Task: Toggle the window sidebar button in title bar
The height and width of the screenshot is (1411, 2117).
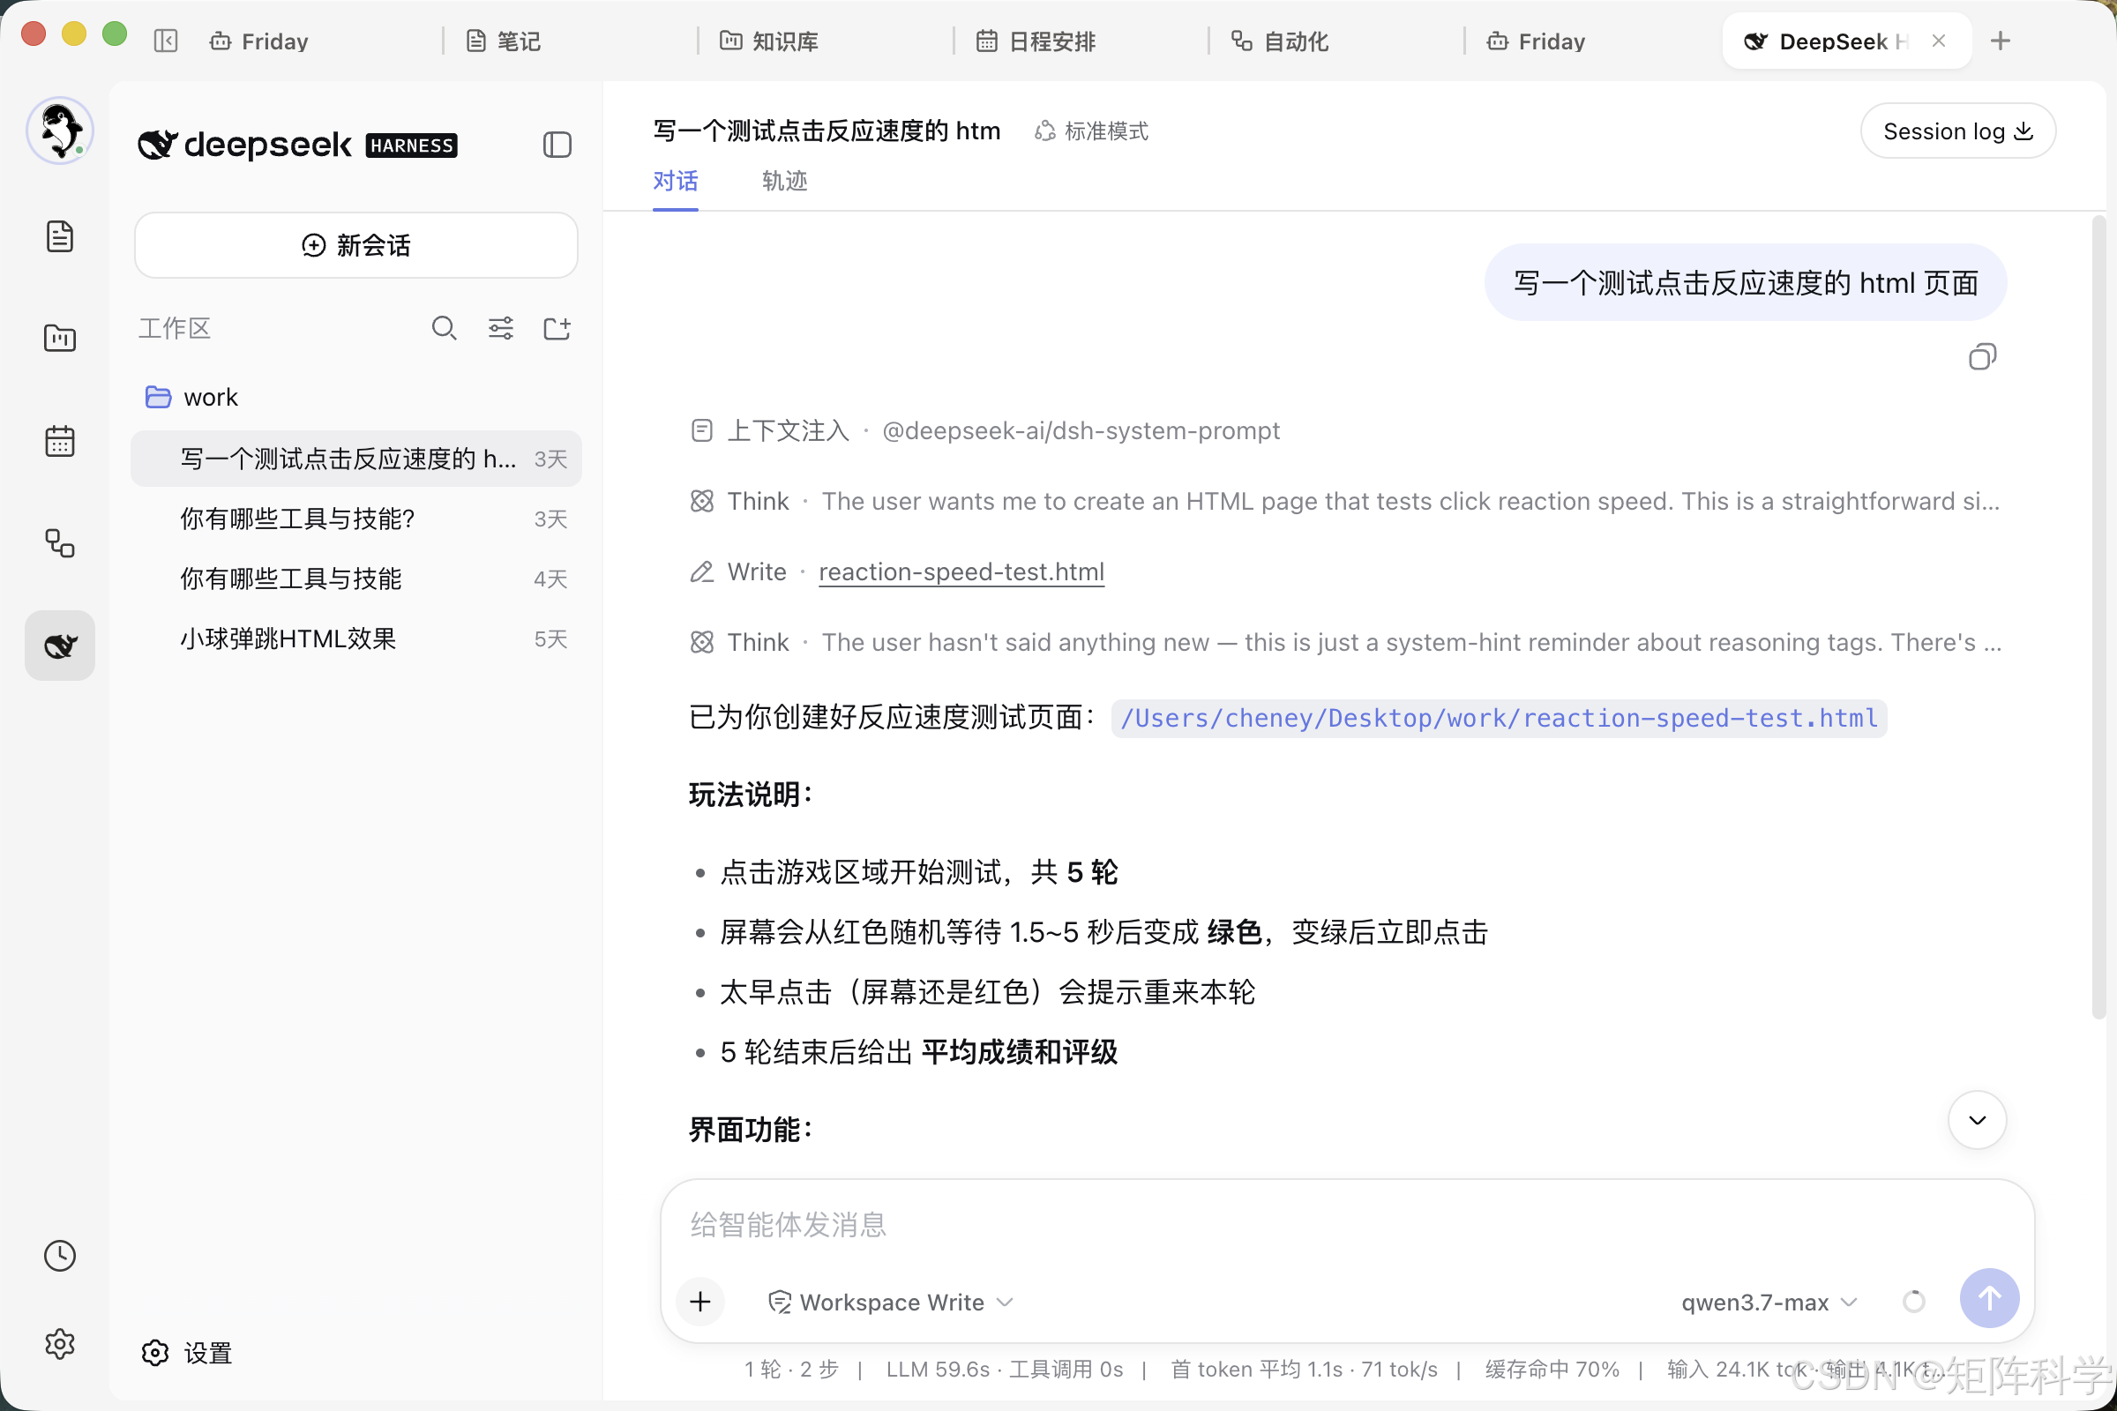Action: coord(166,41)
